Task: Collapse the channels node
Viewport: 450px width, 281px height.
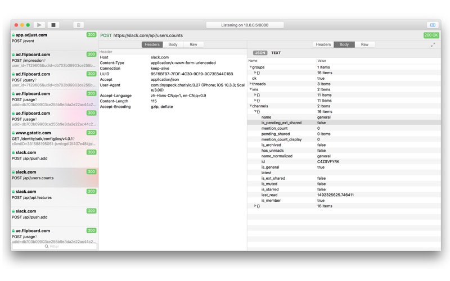Action: click(250, 106)
